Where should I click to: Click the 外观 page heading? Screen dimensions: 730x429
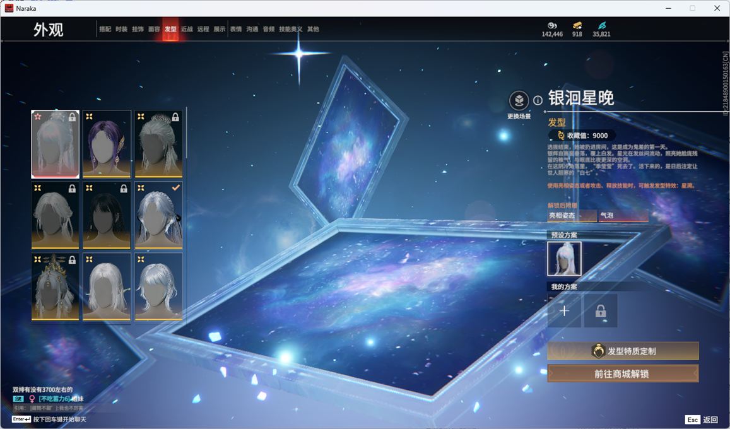click(48, 30)
